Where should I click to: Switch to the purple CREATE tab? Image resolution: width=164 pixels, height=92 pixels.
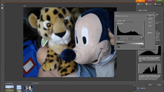150,1
